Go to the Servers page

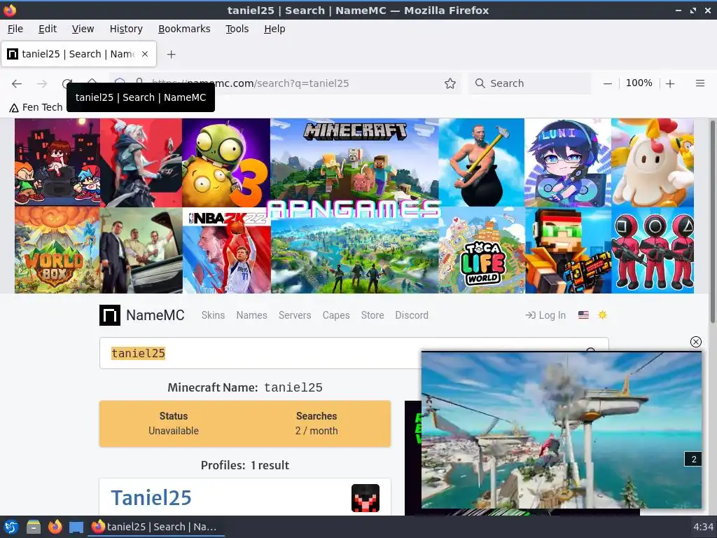[295, 315]
